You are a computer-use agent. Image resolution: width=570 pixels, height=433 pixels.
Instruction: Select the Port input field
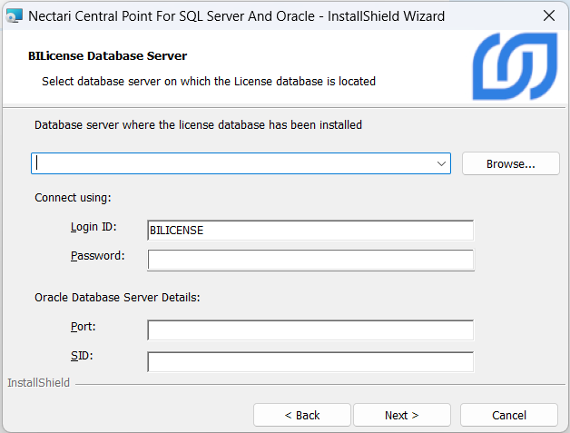(x=310, y=330)
